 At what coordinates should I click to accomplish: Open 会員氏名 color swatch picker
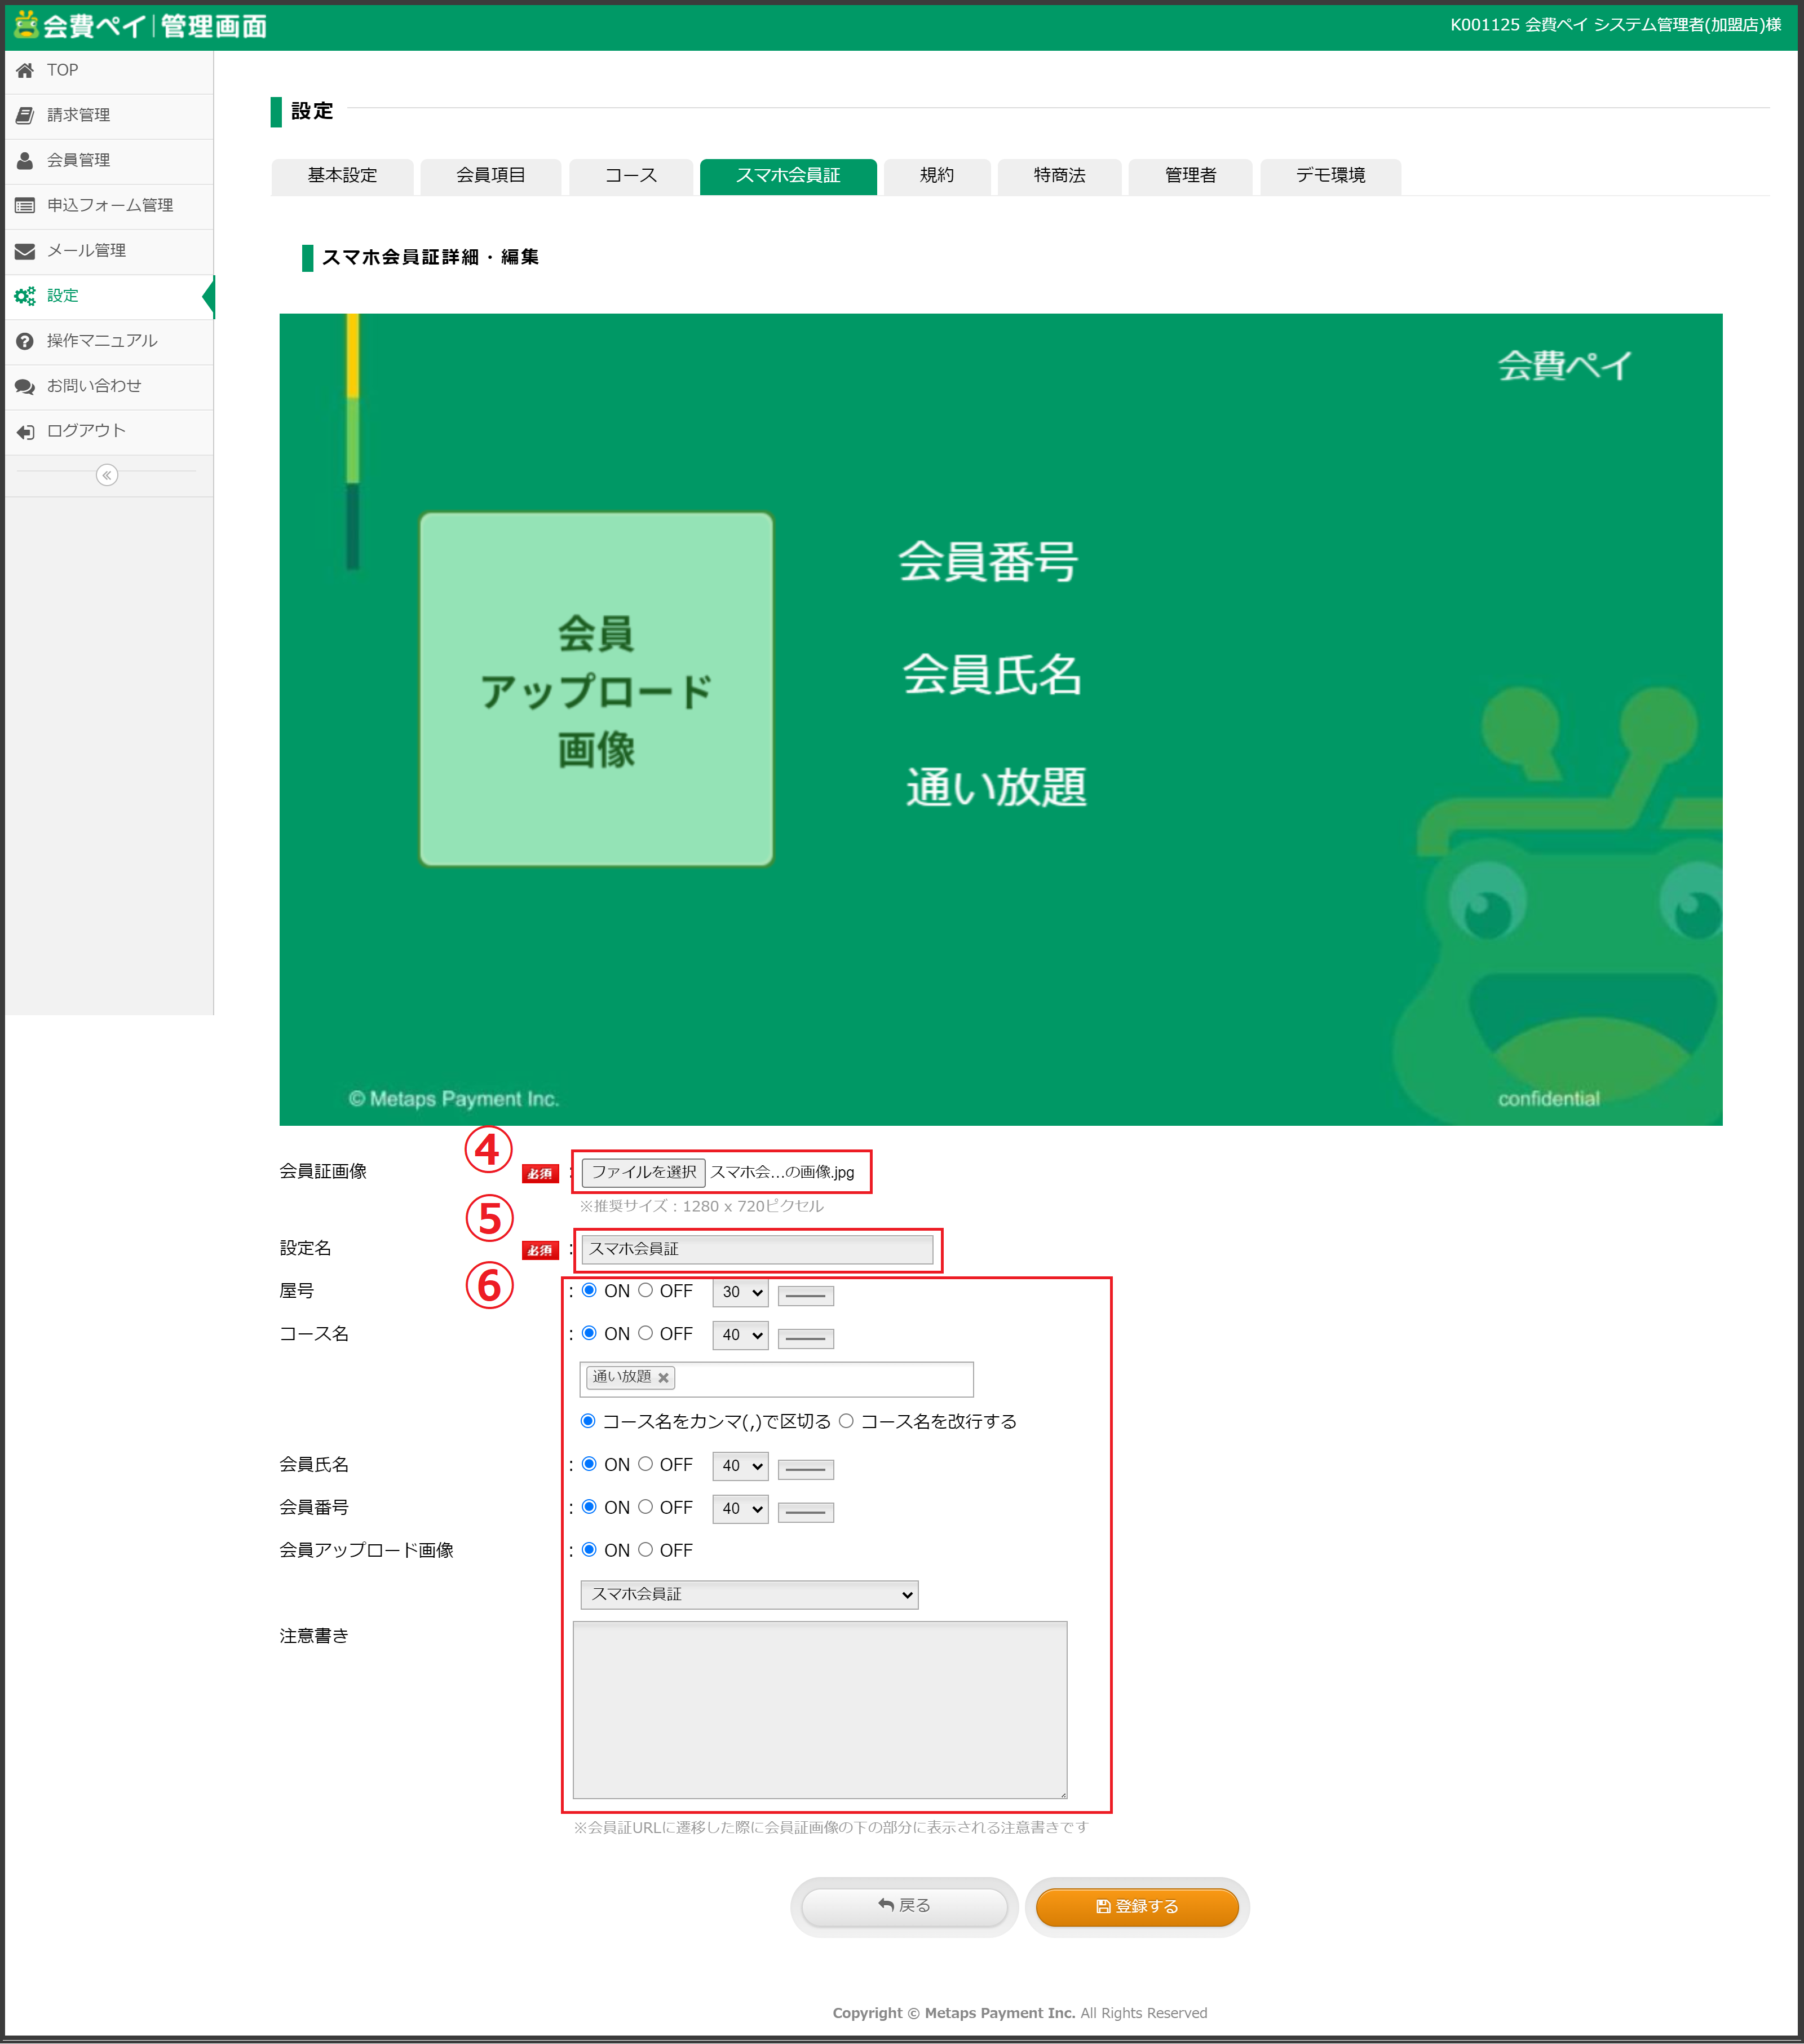[806, 1469]
